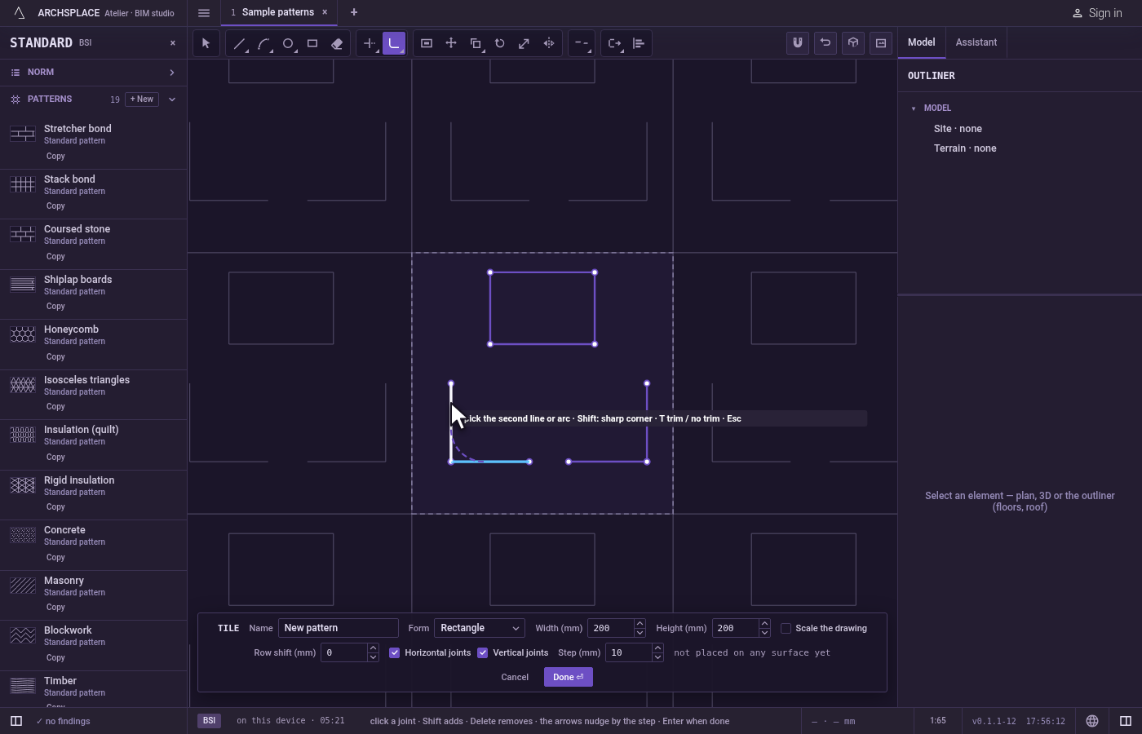This screenshot has width=1142, height=734.
Task: Pick the Eraser tool
Action: [x=337, y=43]
